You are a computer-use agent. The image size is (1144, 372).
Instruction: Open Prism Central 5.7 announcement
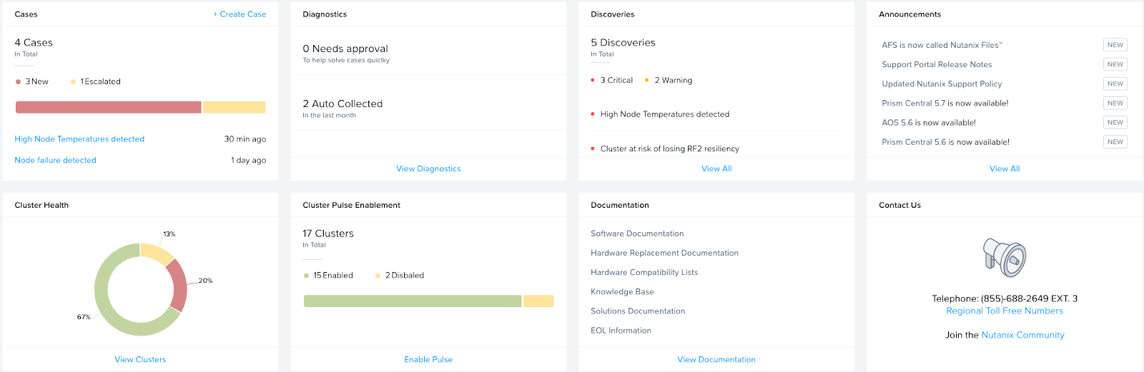click(945, 104)
